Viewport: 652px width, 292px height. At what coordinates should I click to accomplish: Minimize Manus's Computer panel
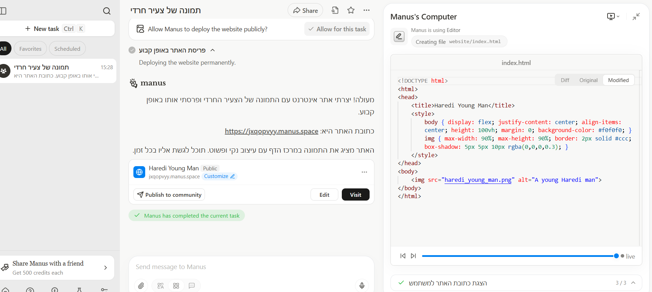click(636, 17)
